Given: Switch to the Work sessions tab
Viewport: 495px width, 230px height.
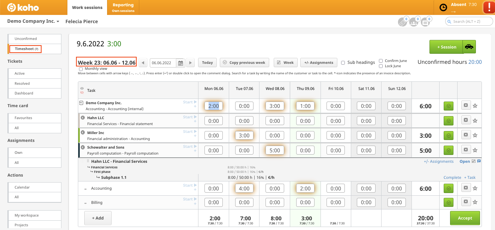Looking at the screenshot, I should pyautogui.click(x=87, y=7).
